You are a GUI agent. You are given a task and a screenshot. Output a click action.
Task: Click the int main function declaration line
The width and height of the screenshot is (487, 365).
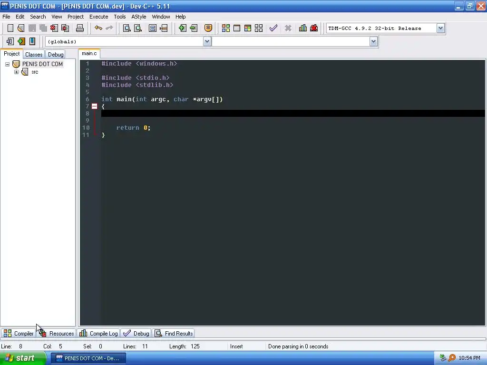click(162, 99)
